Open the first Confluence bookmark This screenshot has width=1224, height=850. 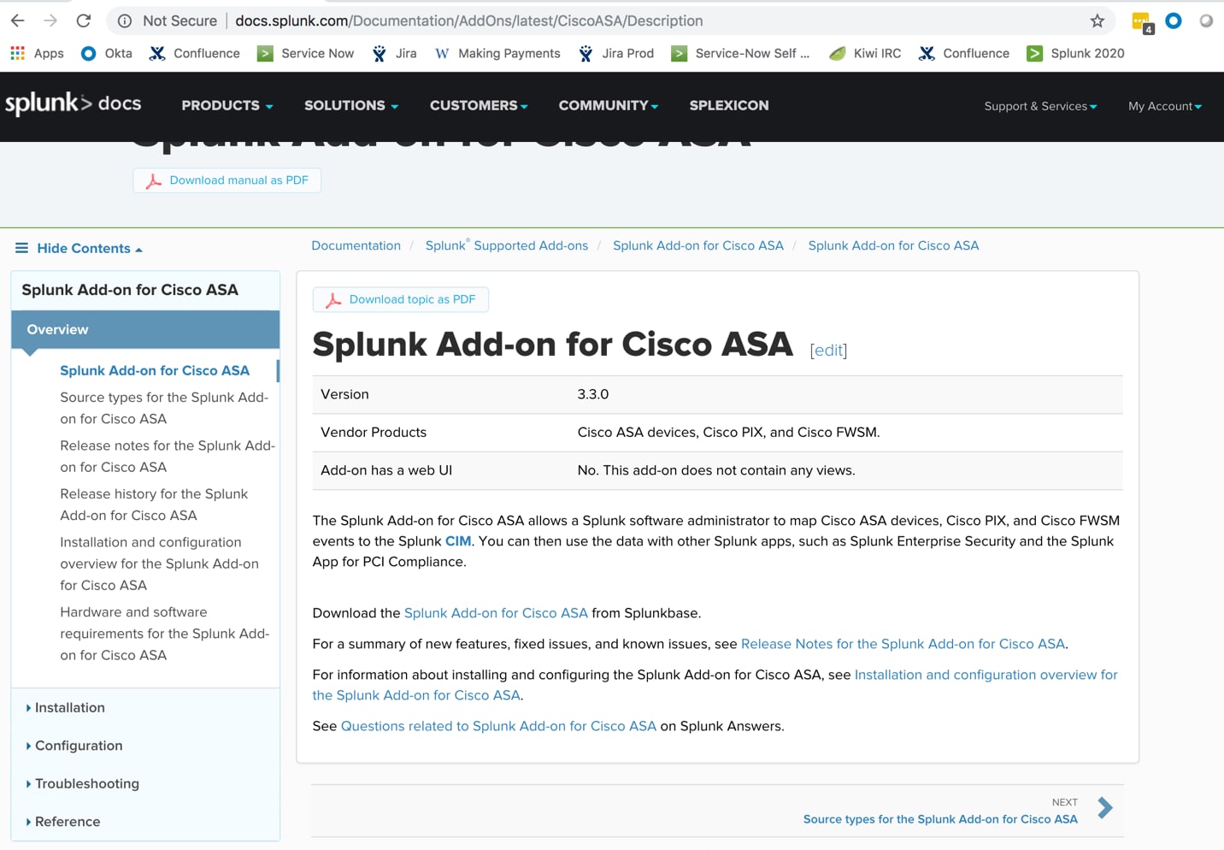[195, 53]
